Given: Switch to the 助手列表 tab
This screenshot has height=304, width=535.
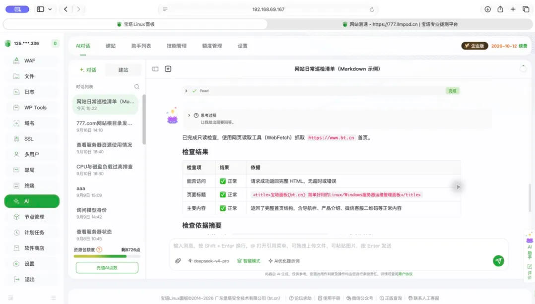Looking at the screenshot, I should (141, 46).
